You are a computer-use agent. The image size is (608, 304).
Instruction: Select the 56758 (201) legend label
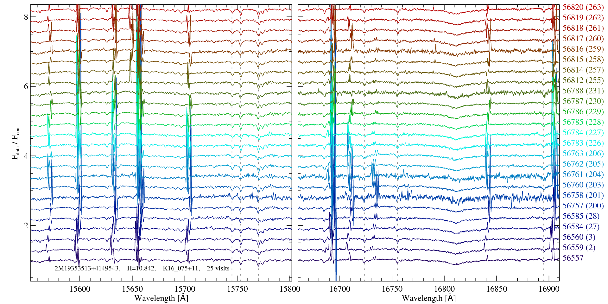pos(583,195)
